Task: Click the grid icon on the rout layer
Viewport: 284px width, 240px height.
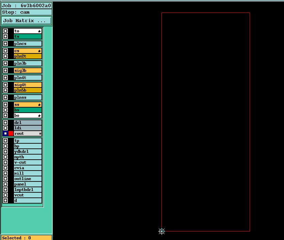Action: coord(40,133)
